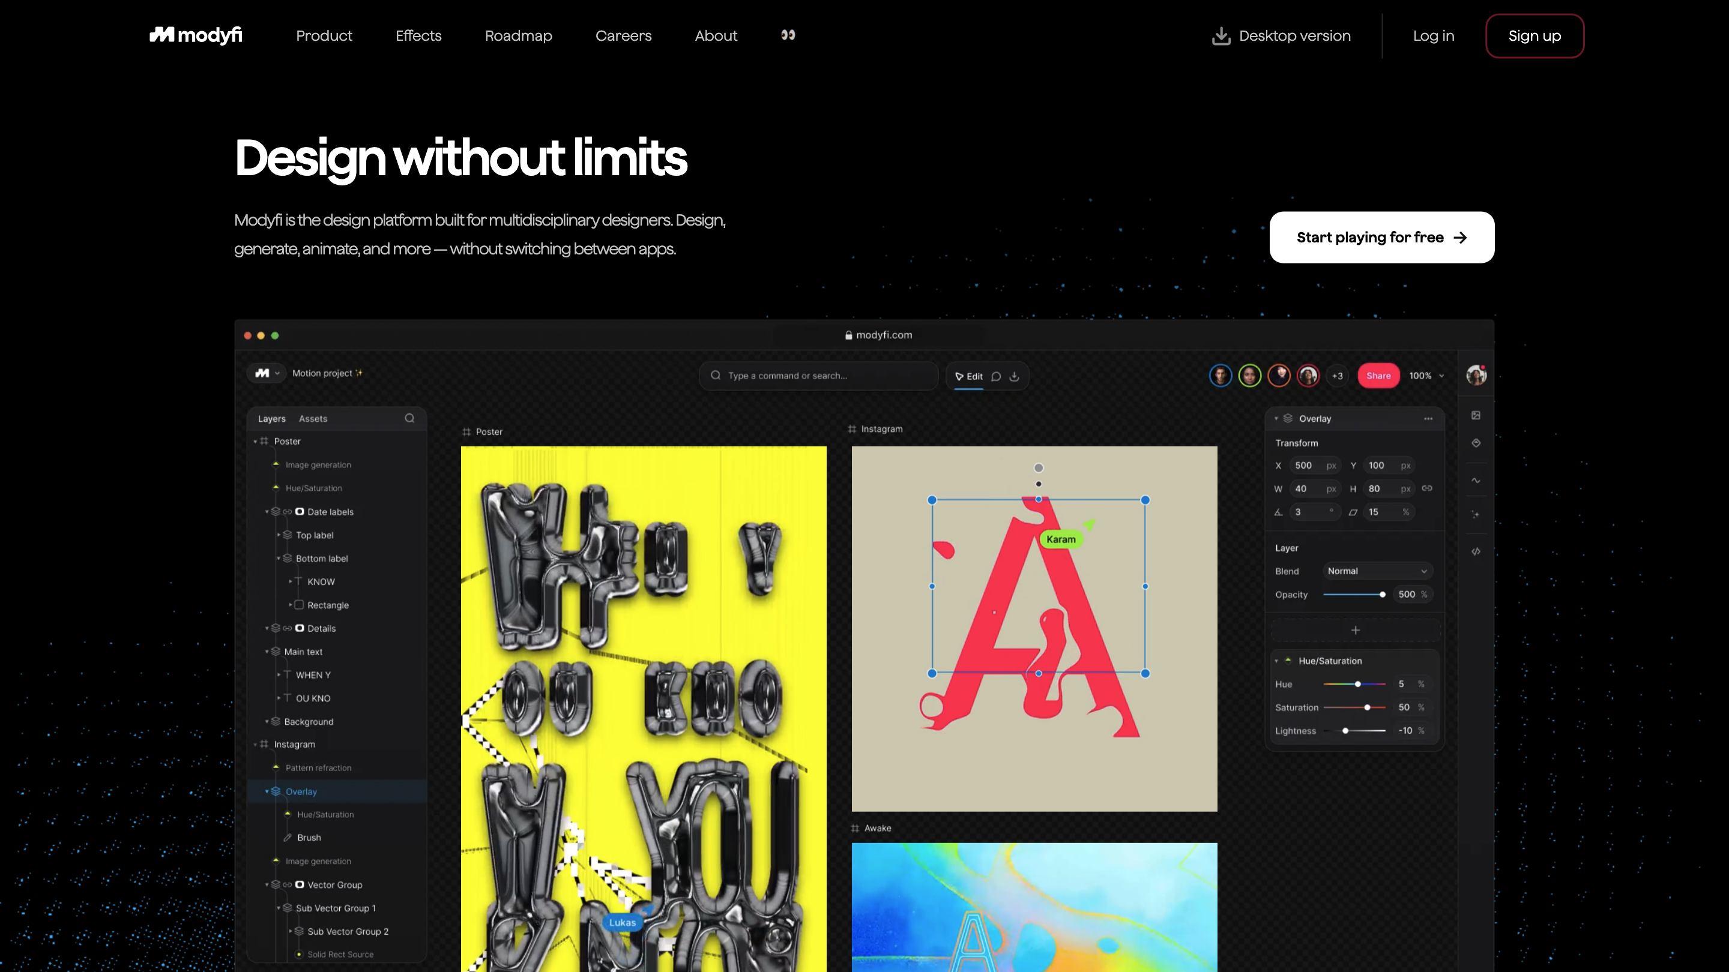Open the comment mode speech bubble icon
The width and height of the screenshot is (1729, 972).
tap(996, 376)
